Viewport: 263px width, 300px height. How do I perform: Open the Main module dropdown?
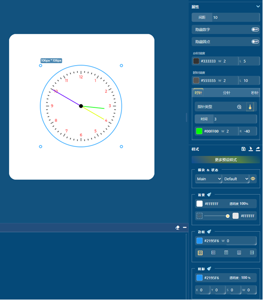[x=208, y=179]
